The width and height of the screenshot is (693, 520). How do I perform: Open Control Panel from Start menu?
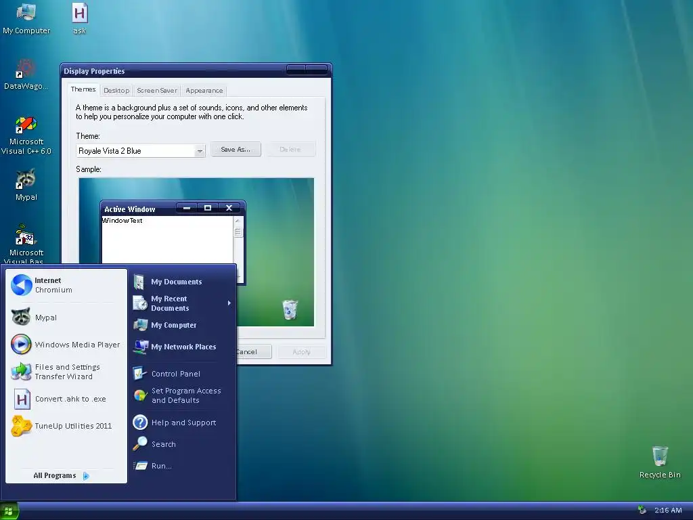pos(182,374)
